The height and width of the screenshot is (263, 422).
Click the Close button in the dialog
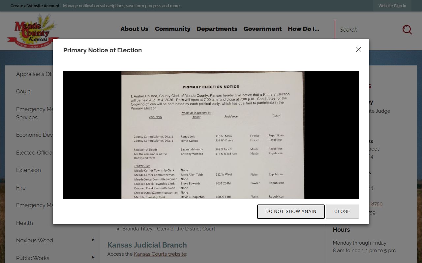pyautogui.click(x=342, y=211)
